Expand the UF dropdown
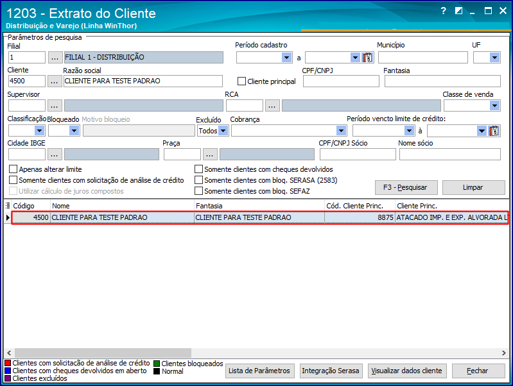Image resolution: width=513 pixels, height=386 pixels. (x=494, y=58)
